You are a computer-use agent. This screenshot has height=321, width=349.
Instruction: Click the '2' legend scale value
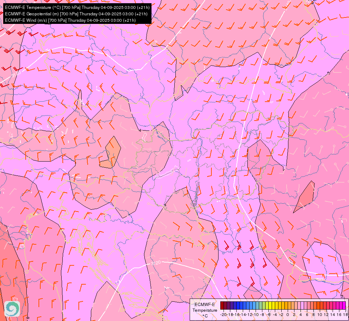[x=294, y=315]
